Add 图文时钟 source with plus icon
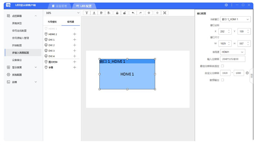The image size is (255, 145). click(75, 62)
